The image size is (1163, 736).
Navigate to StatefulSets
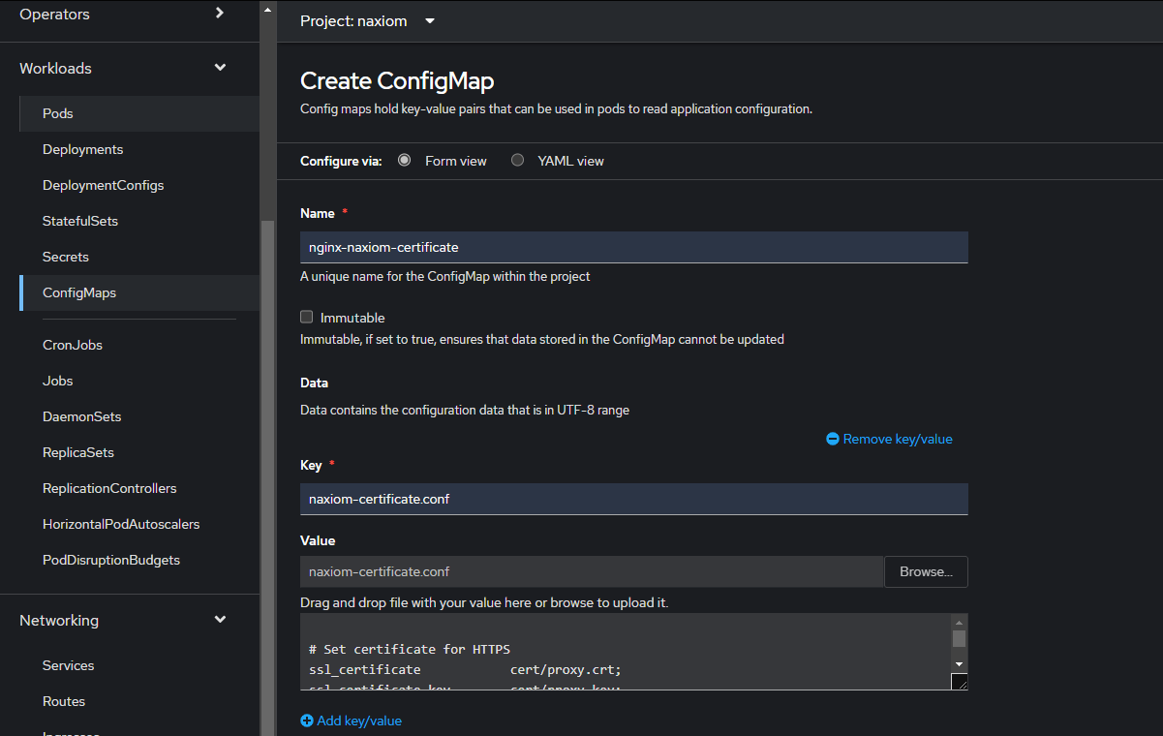[139, 221]
